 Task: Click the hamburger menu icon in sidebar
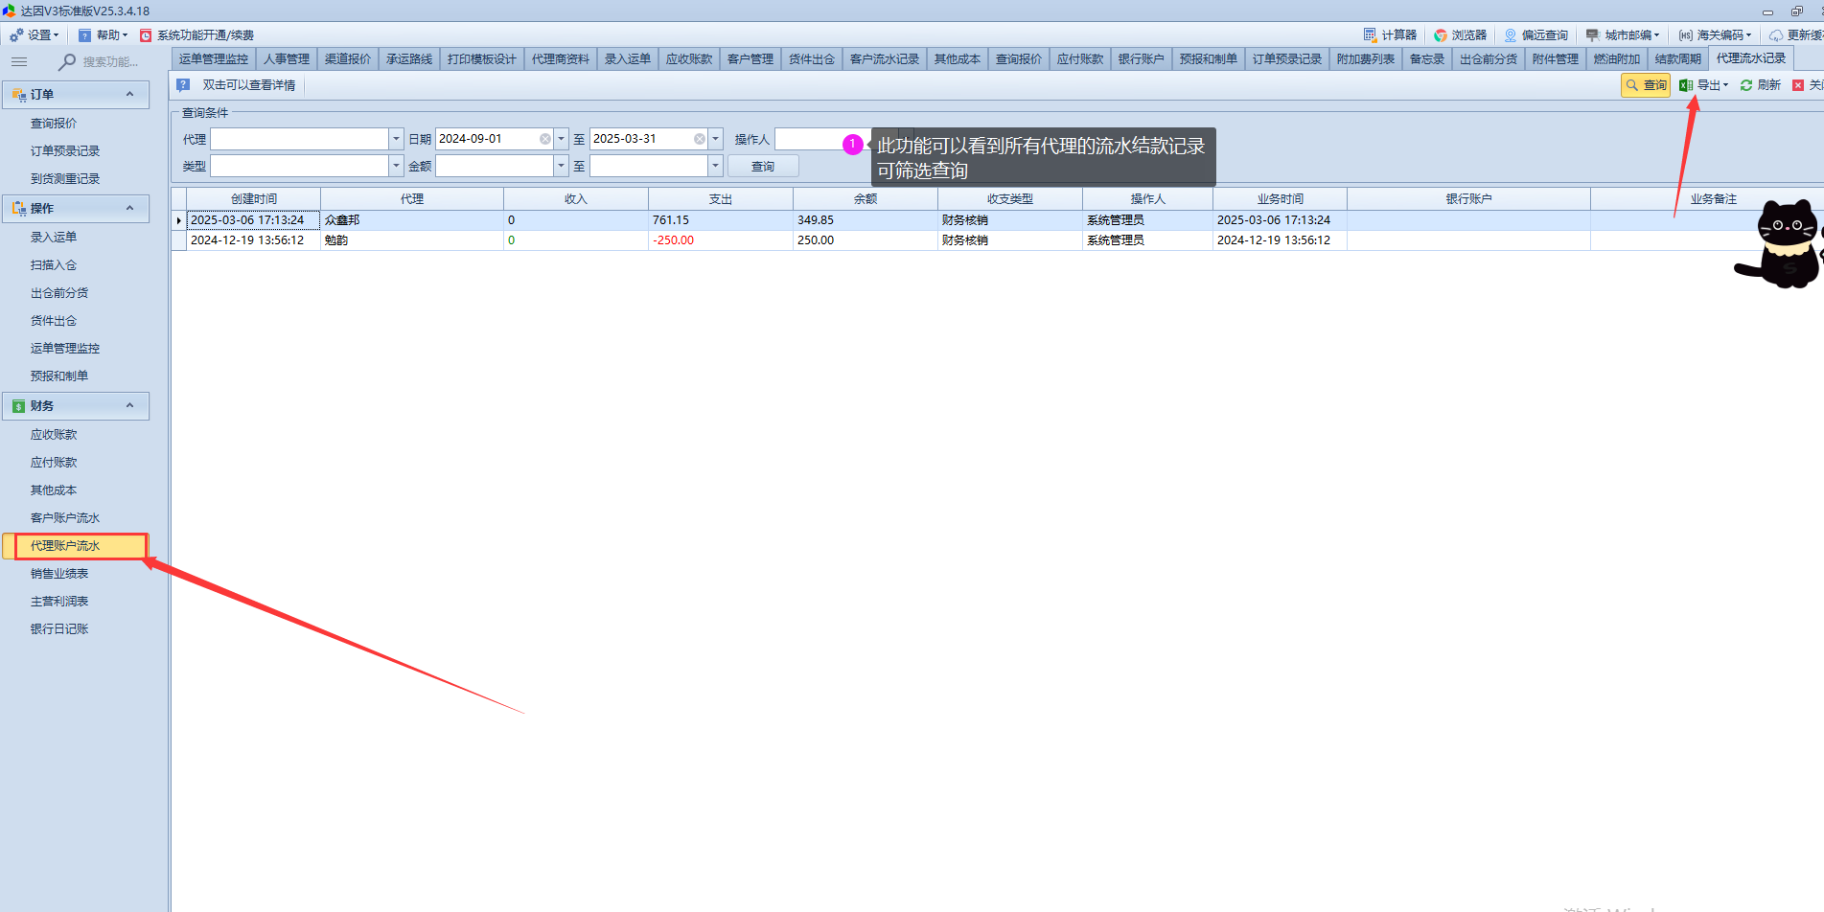(19, 61)
